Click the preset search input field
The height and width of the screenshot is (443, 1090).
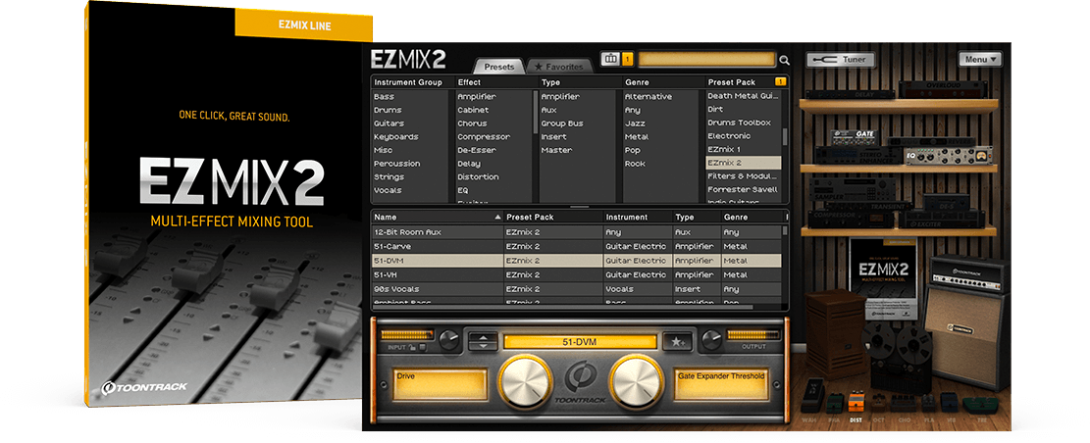coord(705,60)
